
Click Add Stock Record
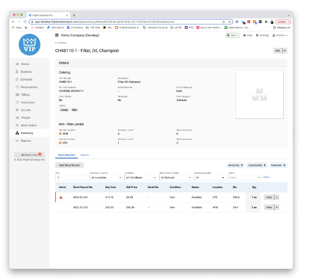coord(69,165)
